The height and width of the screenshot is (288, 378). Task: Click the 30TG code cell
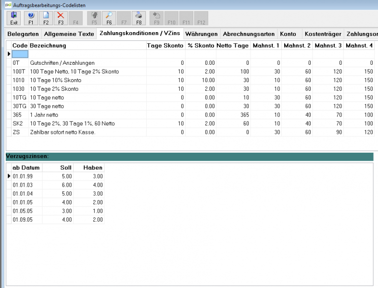(20, 106)
